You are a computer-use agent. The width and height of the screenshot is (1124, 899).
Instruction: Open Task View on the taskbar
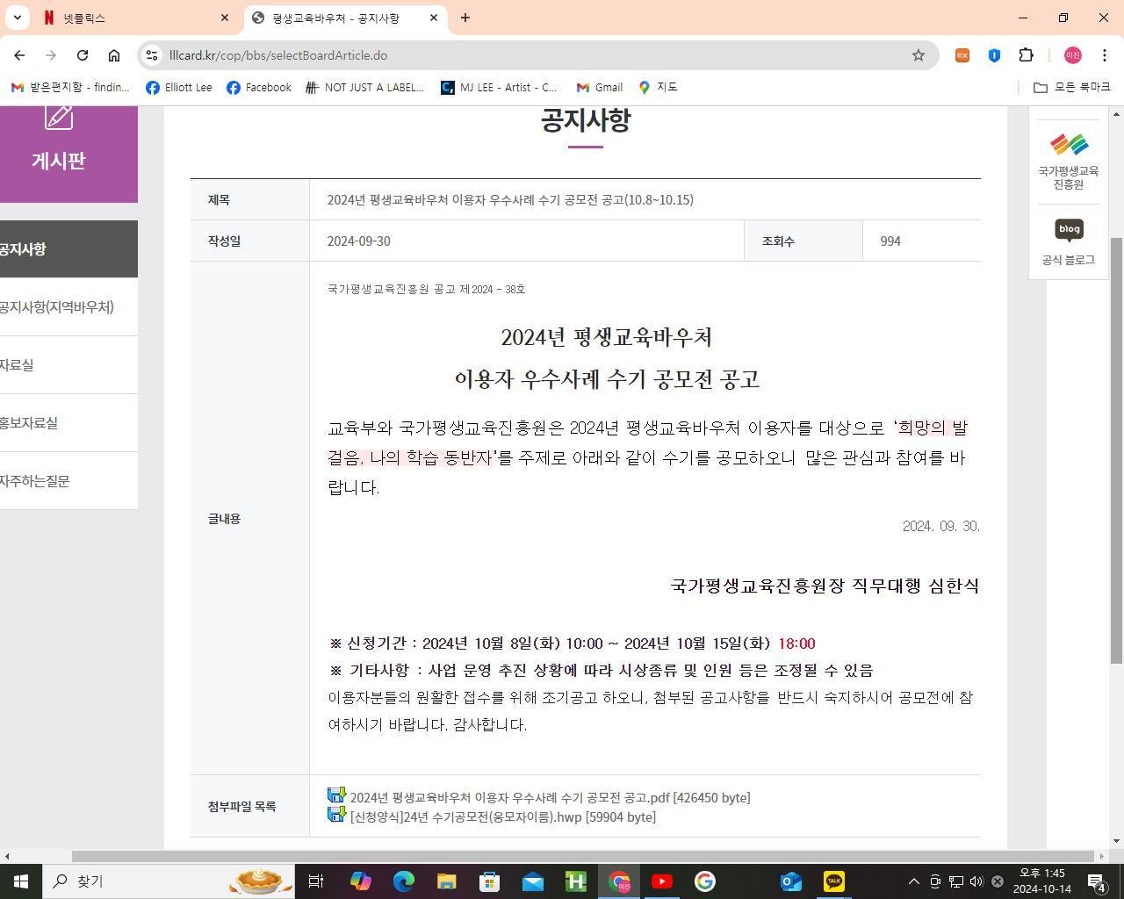pos(317,881)
